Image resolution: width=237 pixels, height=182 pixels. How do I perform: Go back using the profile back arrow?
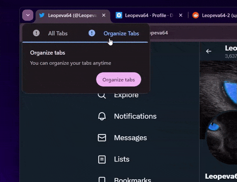pyautogui.click(x=209, y=51)
